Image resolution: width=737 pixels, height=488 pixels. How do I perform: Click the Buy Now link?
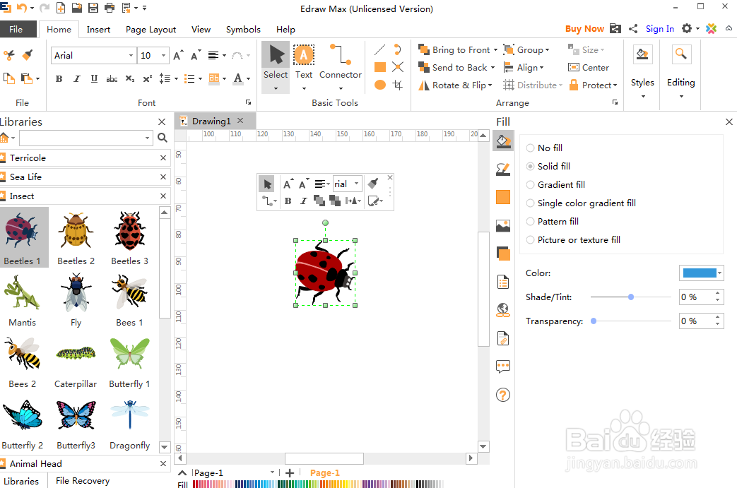584,29
